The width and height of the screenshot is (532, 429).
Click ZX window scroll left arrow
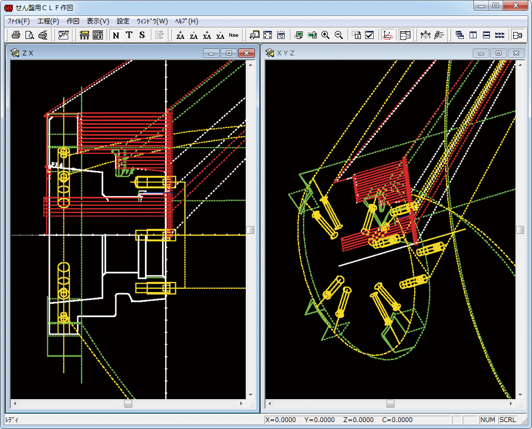tap(14, 403)
